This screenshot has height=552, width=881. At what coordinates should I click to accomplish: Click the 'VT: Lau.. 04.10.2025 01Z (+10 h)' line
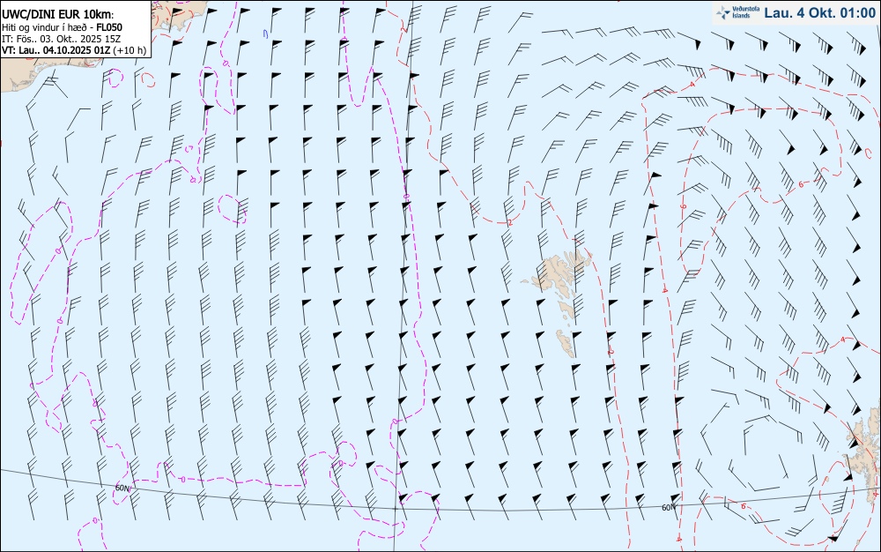(x=74, y=50)
